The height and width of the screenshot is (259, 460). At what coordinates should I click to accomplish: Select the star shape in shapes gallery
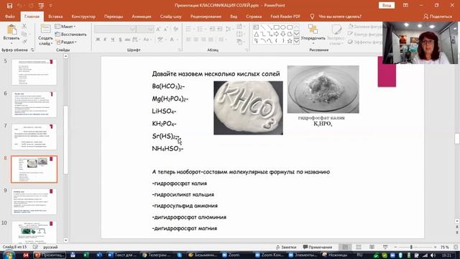point(290,41)
